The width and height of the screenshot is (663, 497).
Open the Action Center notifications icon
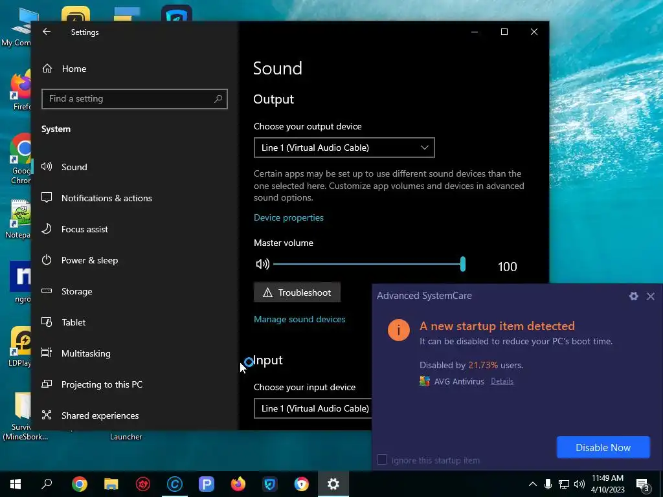click(x=642, y=484)
